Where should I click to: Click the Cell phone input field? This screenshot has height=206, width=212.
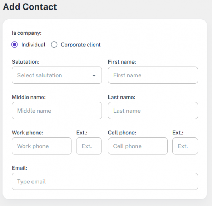137,146
